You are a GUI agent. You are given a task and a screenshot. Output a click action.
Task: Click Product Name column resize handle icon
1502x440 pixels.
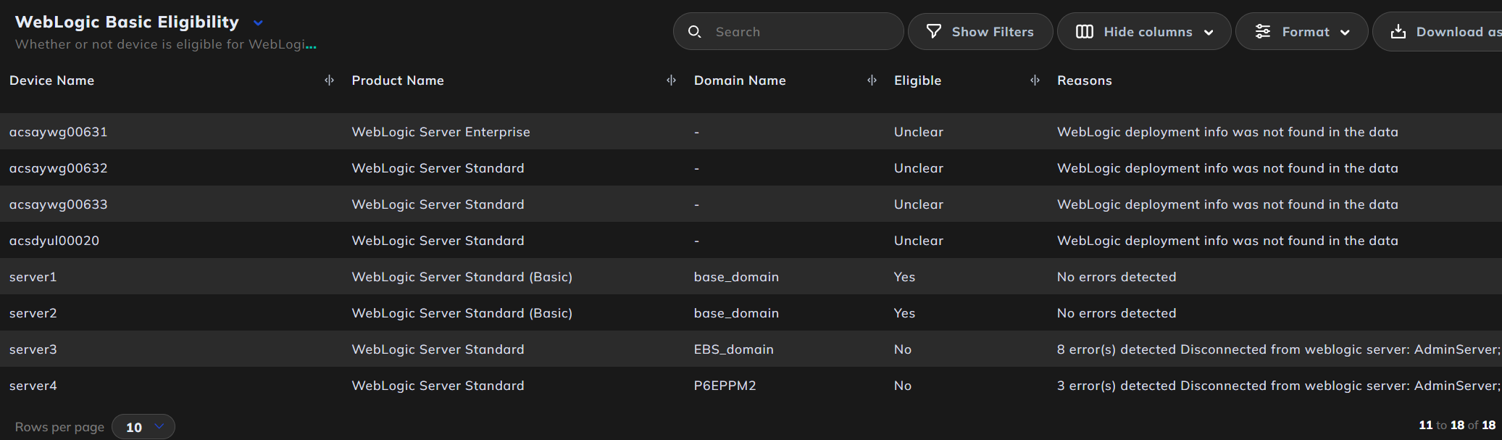(671, 80)
